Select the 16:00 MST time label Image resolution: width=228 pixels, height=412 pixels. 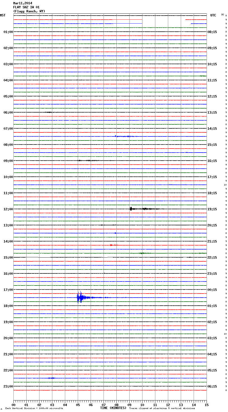(8, 274)
